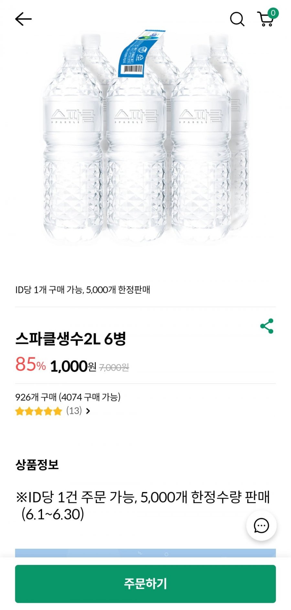
Task: Tap the 상품정보 section heading
Action: (x=37, y=465)
